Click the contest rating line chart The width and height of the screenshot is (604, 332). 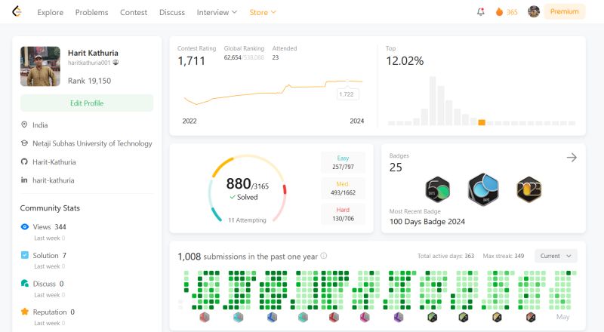[x=273, y=93]
